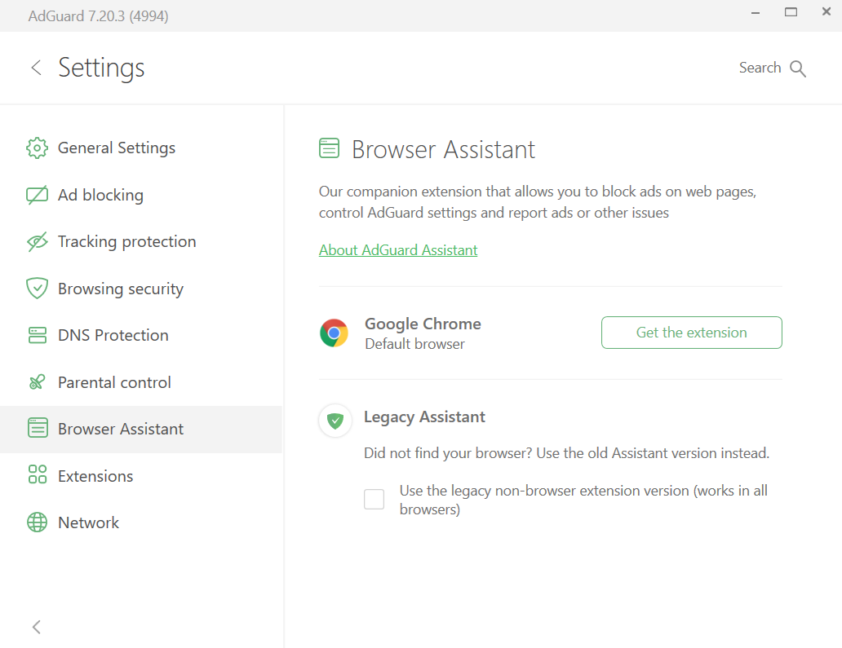This screenshot has width=842, height=648.
Task: Click the Browser Assistant sidebar icon
Action: pyautogui.click(x=37, y=428)
